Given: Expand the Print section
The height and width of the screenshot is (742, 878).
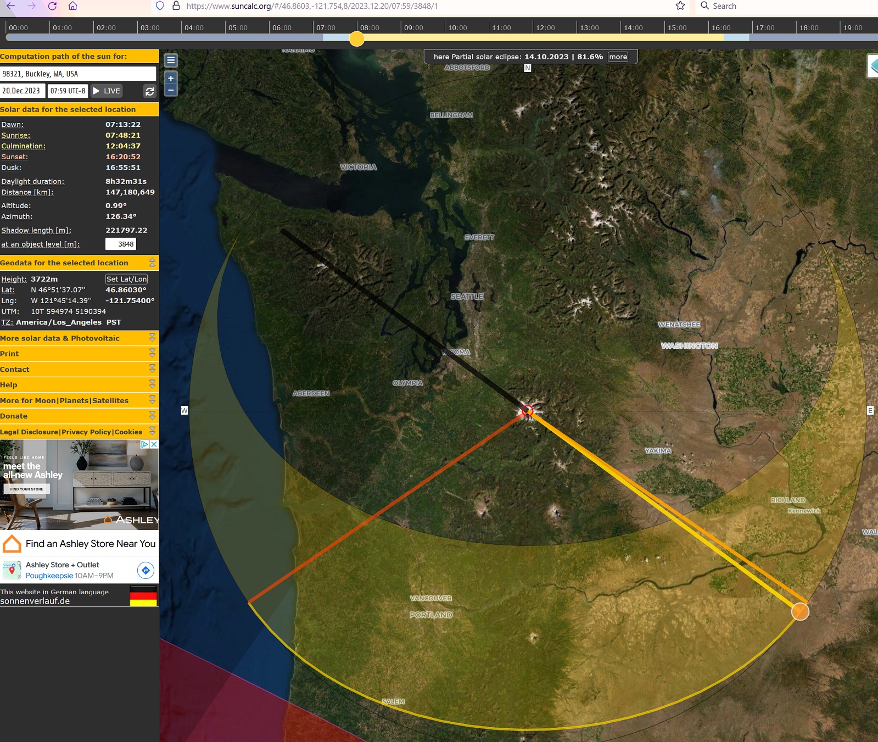Looking at the screenshot, I should point(152,354).
